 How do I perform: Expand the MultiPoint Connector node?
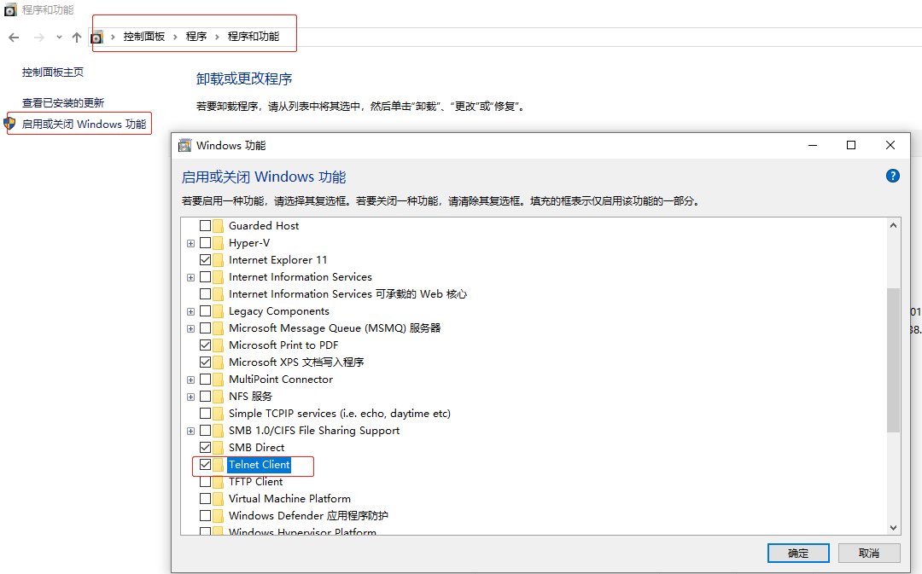coord(190,380)
